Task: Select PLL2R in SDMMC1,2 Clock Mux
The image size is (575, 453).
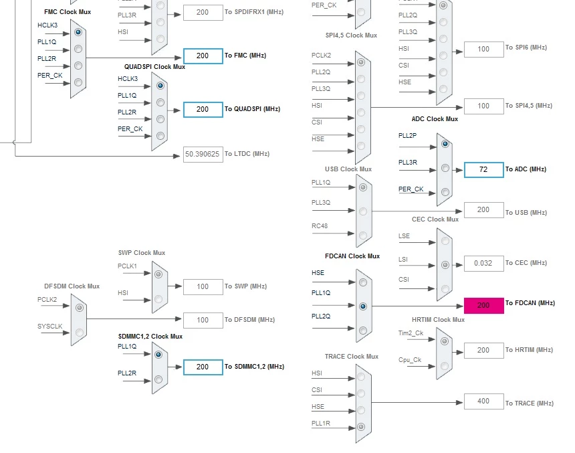Action: [158, 379]
